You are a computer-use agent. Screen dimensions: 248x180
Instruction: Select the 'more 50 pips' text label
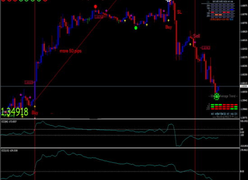(x=70, y=51)
